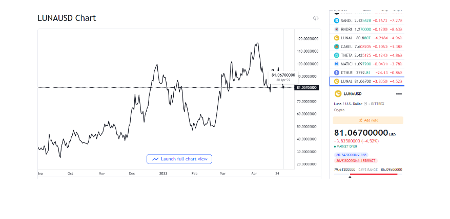Launch full chart view
Screen dimensions: 450x219
click(179, 159)
